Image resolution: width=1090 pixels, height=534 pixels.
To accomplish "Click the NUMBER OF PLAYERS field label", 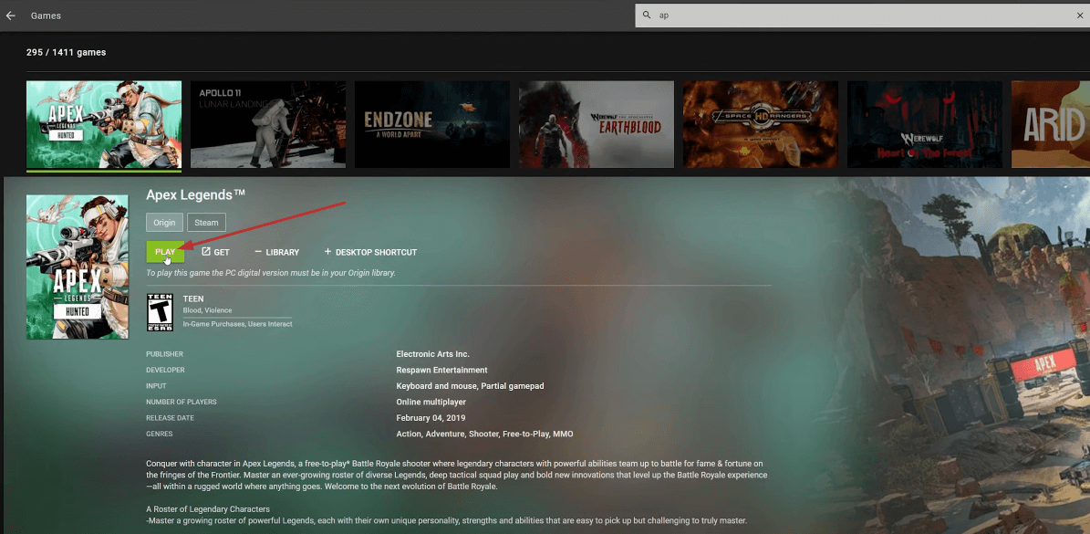I will (x=182, y=402).
